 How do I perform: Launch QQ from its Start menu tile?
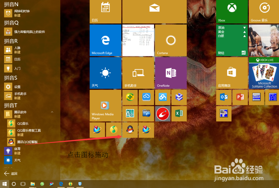click(130, 130)
